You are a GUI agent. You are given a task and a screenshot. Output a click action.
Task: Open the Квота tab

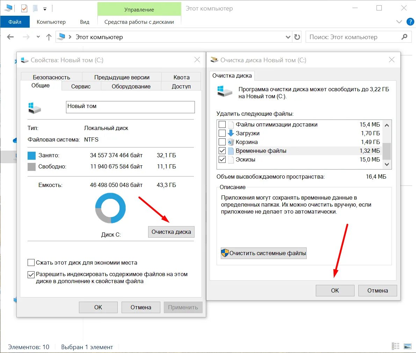[182, 77]
